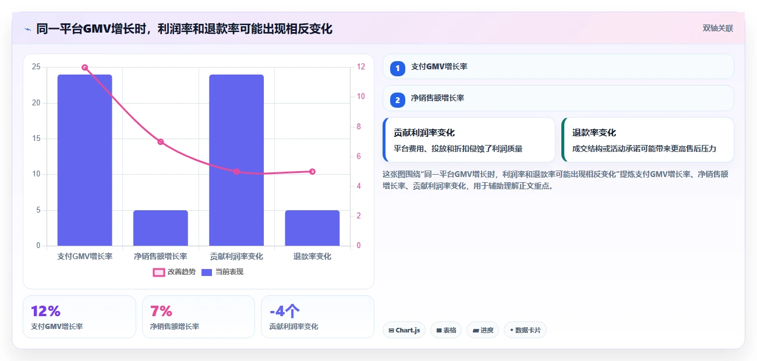
Task: Click the lightning icon beside the title
Action: click(x=27, y=29)
